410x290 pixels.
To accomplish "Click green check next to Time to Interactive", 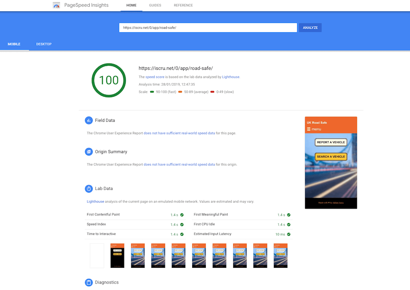I will click(182, 234).
